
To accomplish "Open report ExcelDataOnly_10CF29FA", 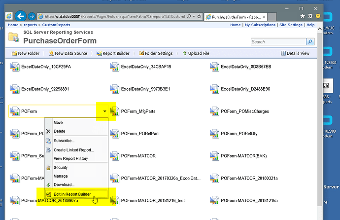I will point(46,67).
